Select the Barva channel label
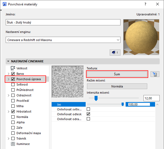 (x=20, y=74)
